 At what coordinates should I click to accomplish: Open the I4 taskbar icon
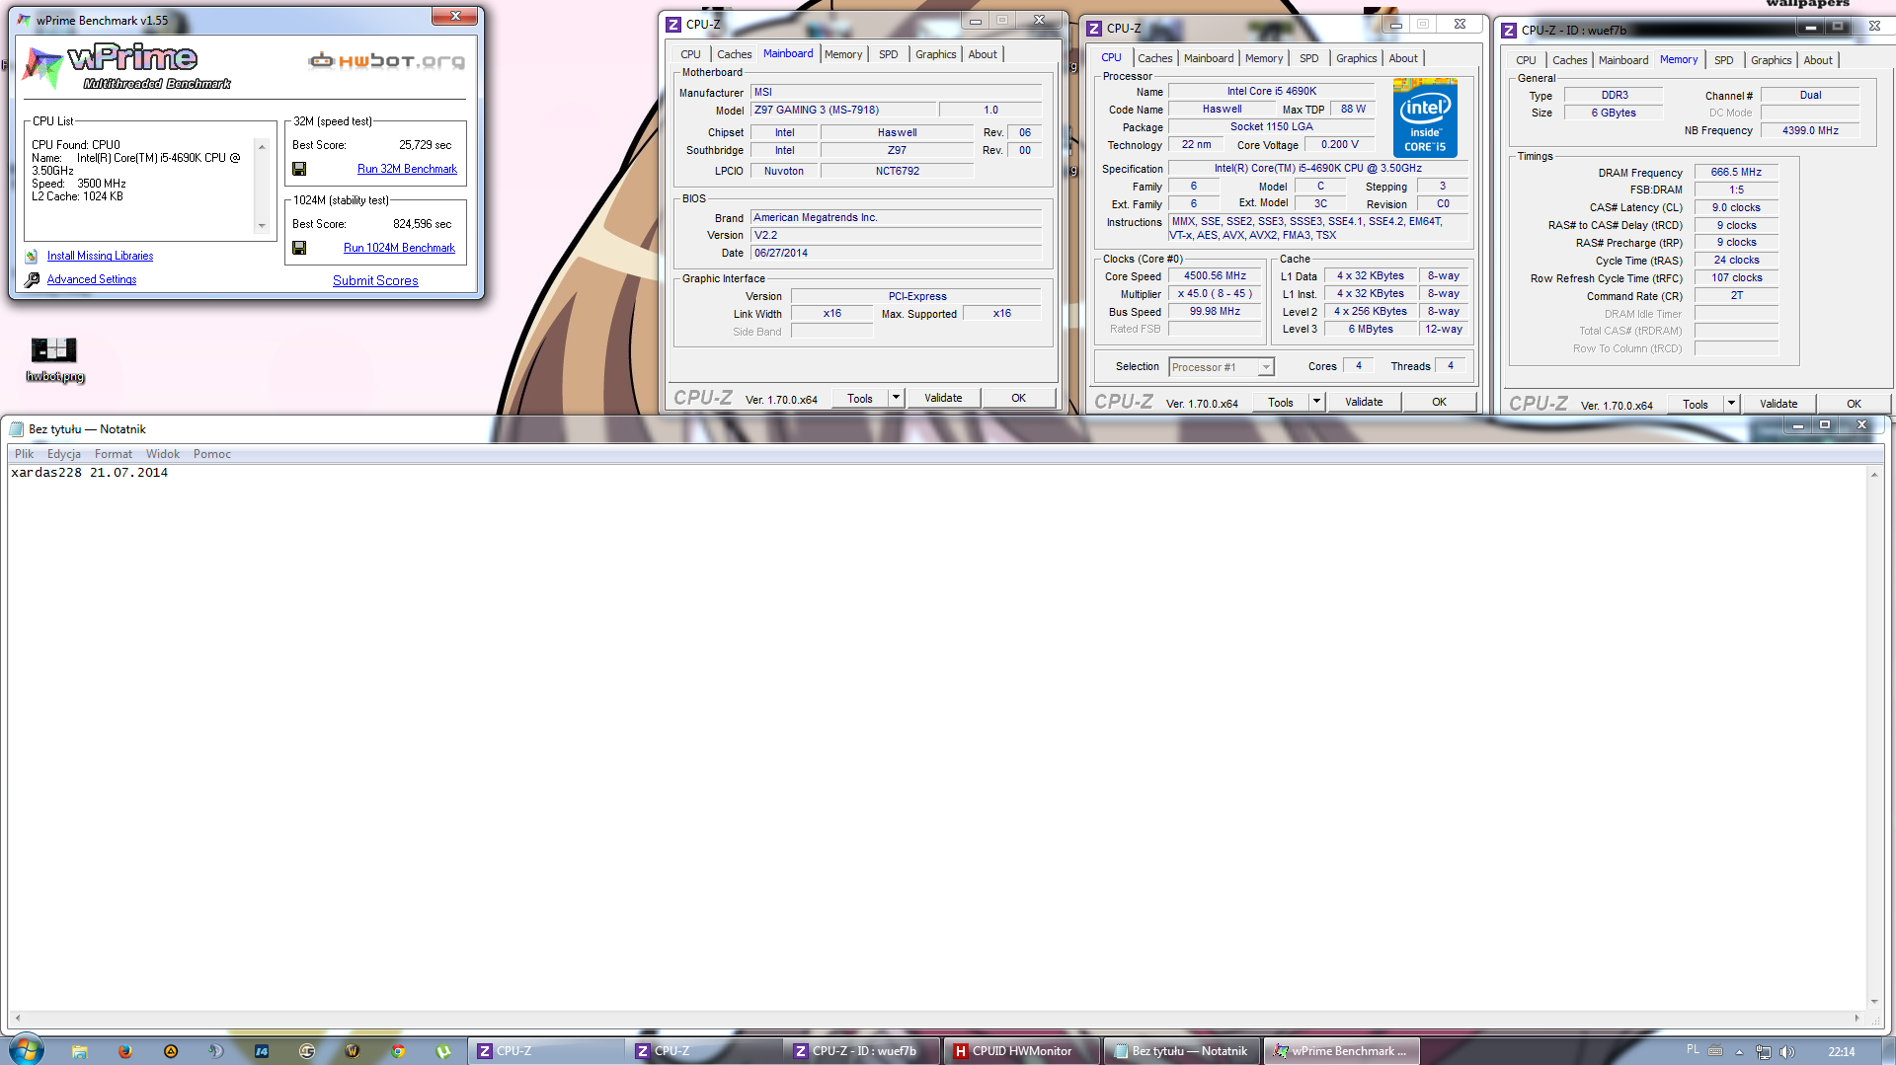(x=262, y=1051)
